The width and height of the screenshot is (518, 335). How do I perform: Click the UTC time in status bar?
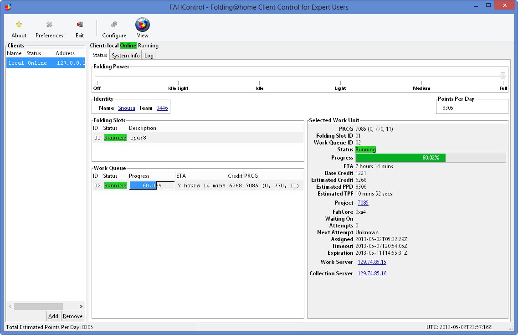[x=459, y=327]
